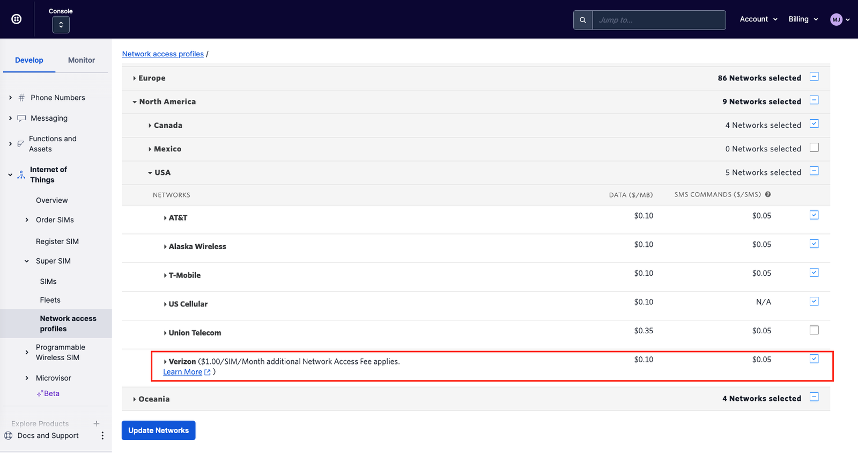The width and height of the screenshot is (858, 453).
Task: Expand Functions and Assets section
Action: (10, 144)
